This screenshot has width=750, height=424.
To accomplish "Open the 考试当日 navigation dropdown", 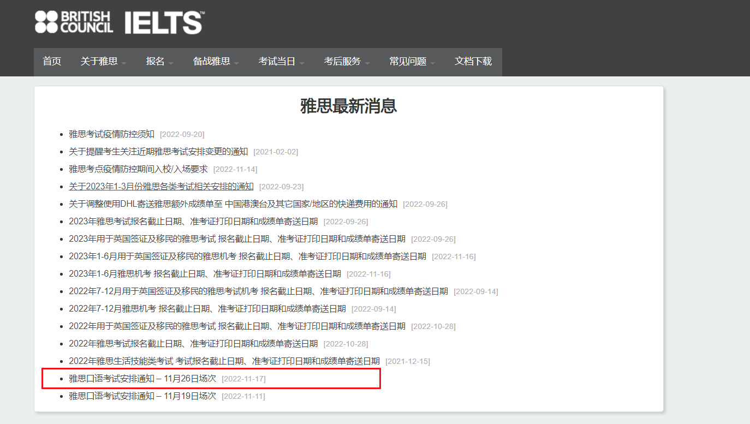I will [281, 62].
